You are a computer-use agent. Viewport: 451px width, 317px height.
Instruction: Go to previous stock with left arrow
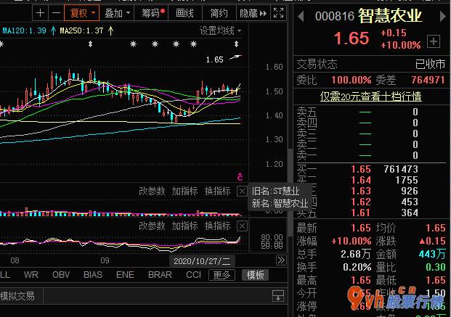pos(298,14)
